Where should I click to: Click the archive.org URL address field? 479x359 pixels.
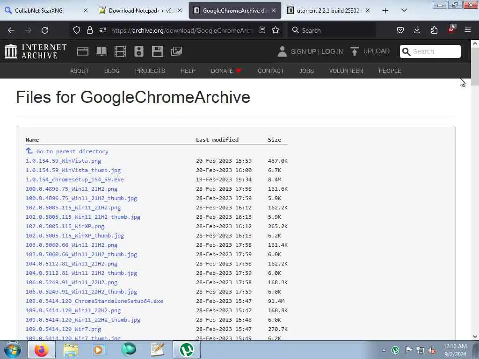[x=182, y=30]
